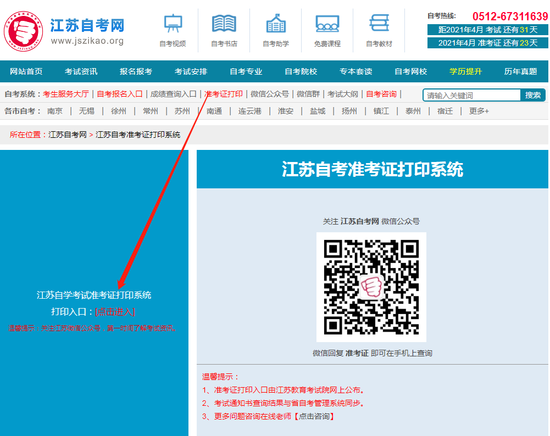This screenshot has height=436, width=550.
Task: Open 自考院校 navigation item
Action: (301, 71)
